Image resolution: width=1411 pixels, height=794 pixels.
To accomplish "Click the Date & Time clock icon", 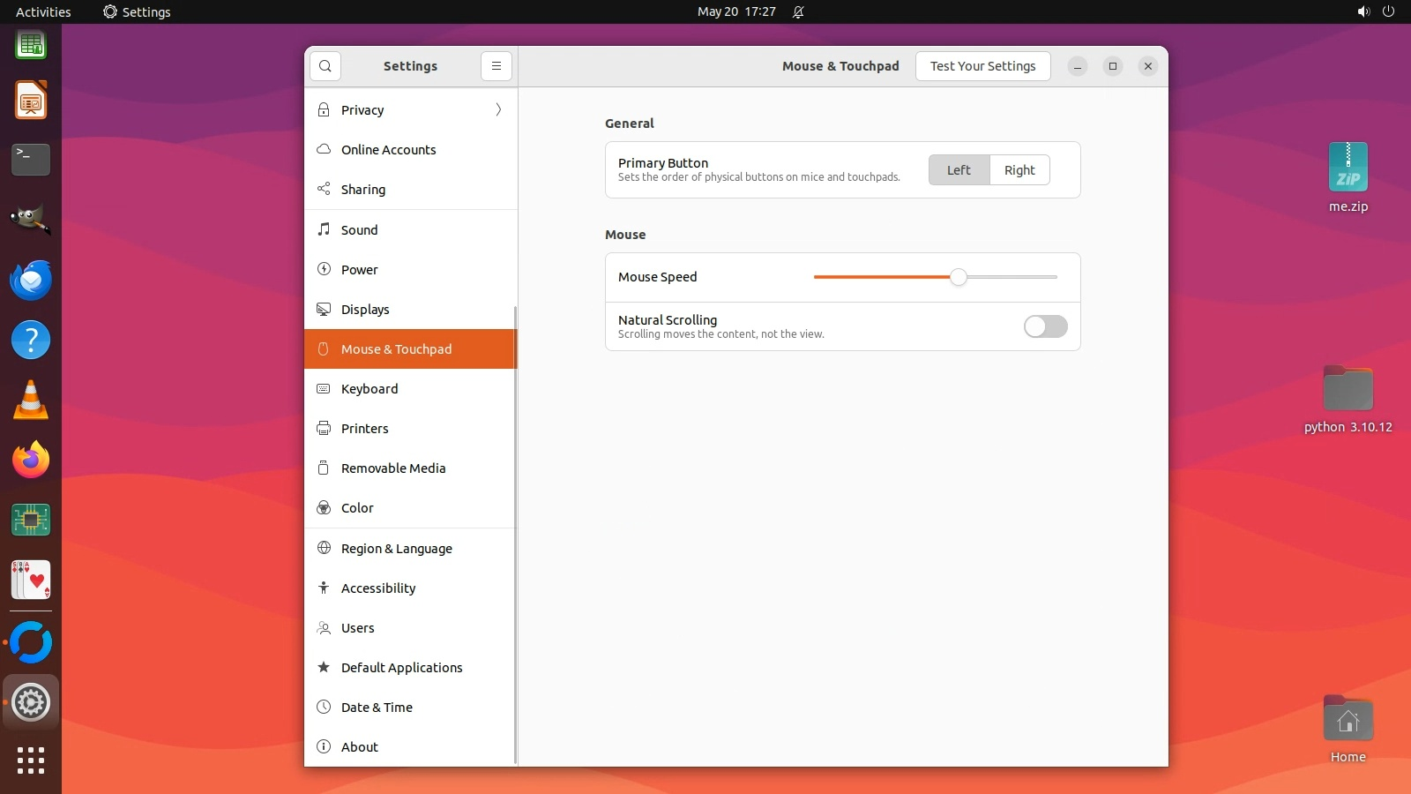I will 324,708.
